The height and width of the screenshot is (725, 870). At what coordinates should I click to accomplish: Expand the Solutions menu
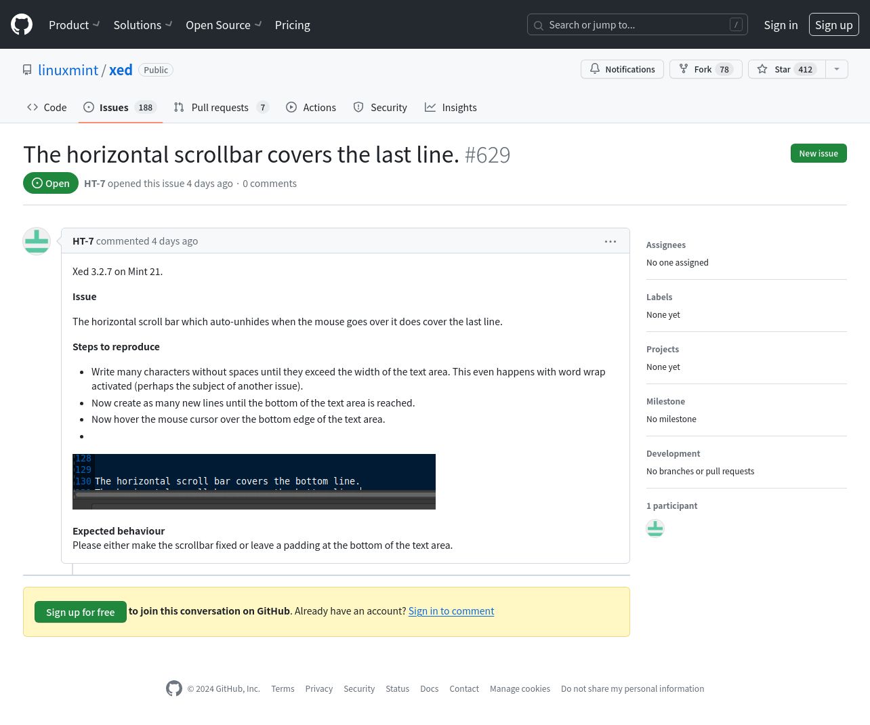(x=143, y=25)
